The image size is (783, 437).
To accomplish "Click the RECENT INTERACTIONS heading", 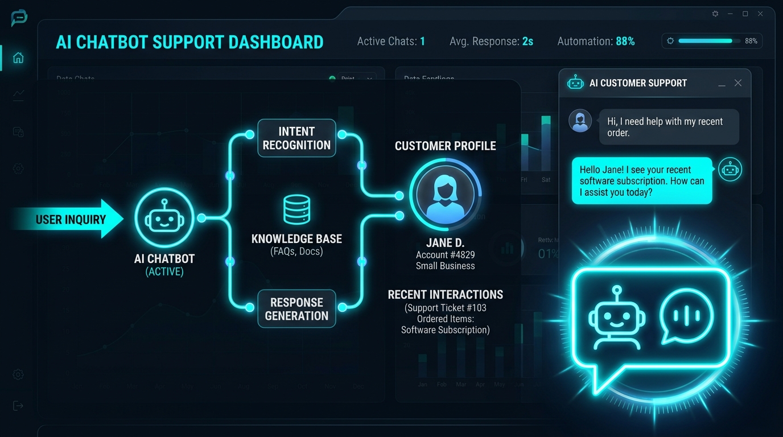I will [x=446, y=295].
